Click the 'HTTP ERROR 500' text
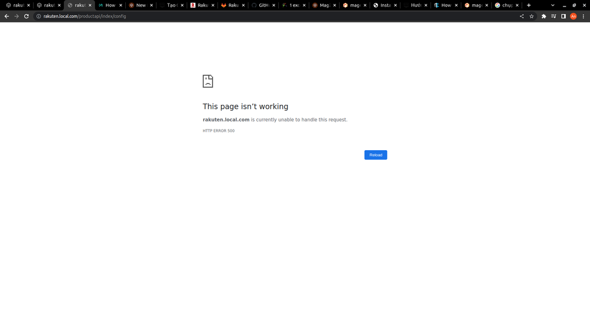This screenshot has width=590, height=331. click(219, 131)
